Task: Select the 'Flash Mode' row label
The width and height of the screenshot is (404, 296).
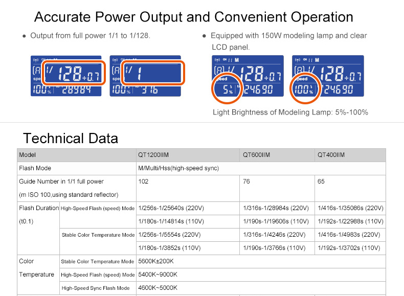Action: coord(35,168)
